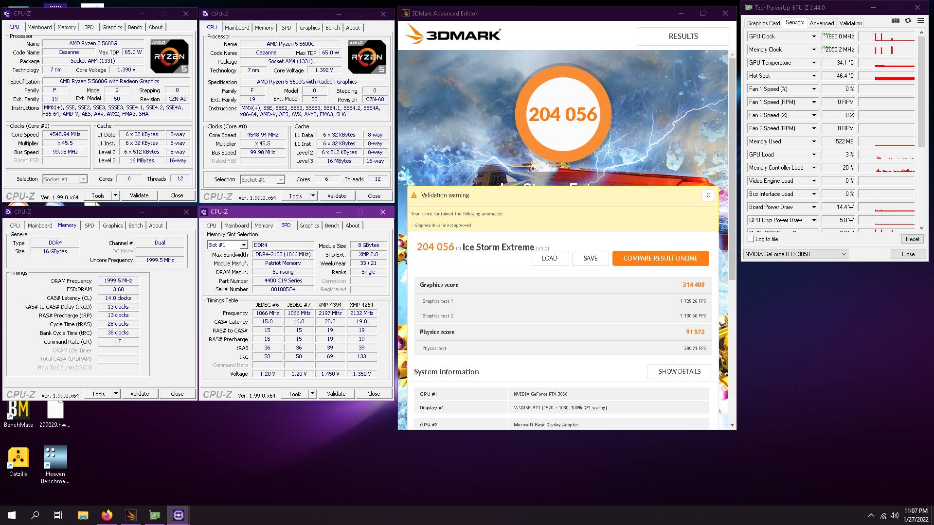Click SHOW DETAILS under System information
This screenshot has width=934, height=525.
point(679,371)
